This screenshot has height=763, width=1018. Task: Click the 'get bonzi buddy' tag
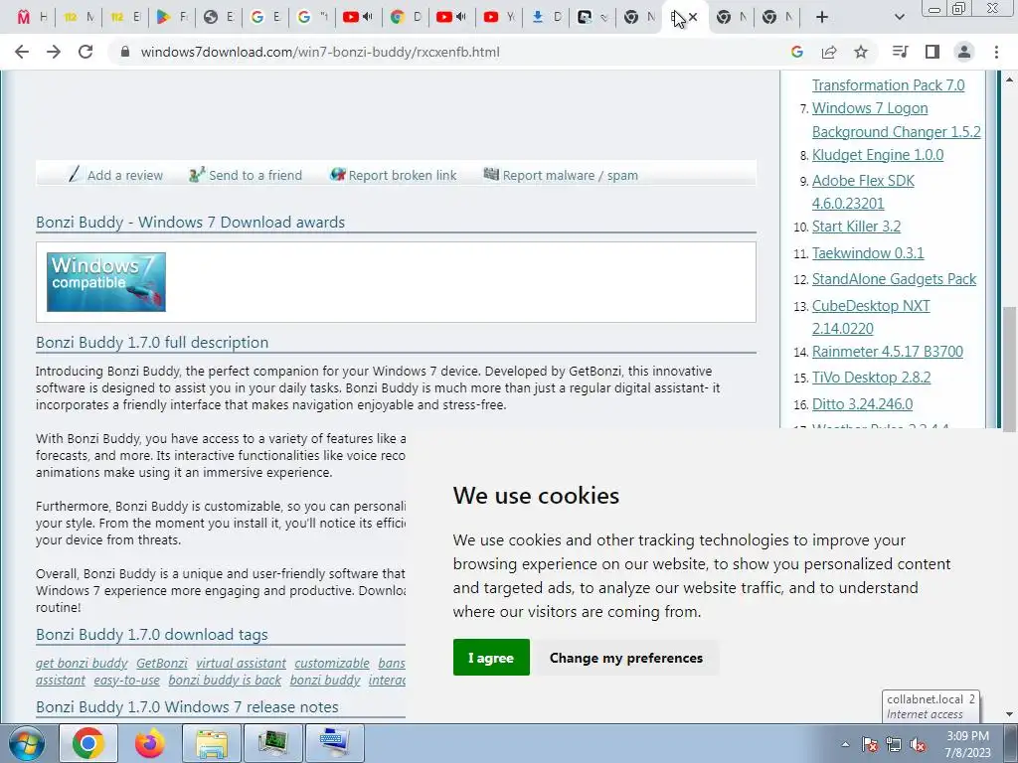tap(82, 663)
